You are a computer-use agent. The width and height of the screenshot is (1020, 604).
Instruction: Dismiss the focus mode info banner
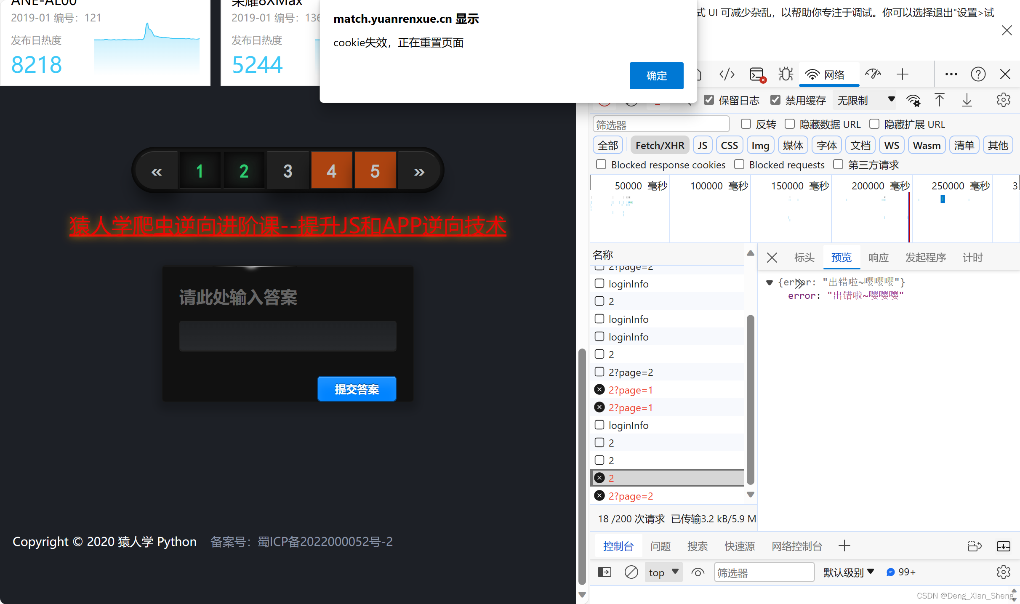pyautogui.click(x=1007, y=30)
